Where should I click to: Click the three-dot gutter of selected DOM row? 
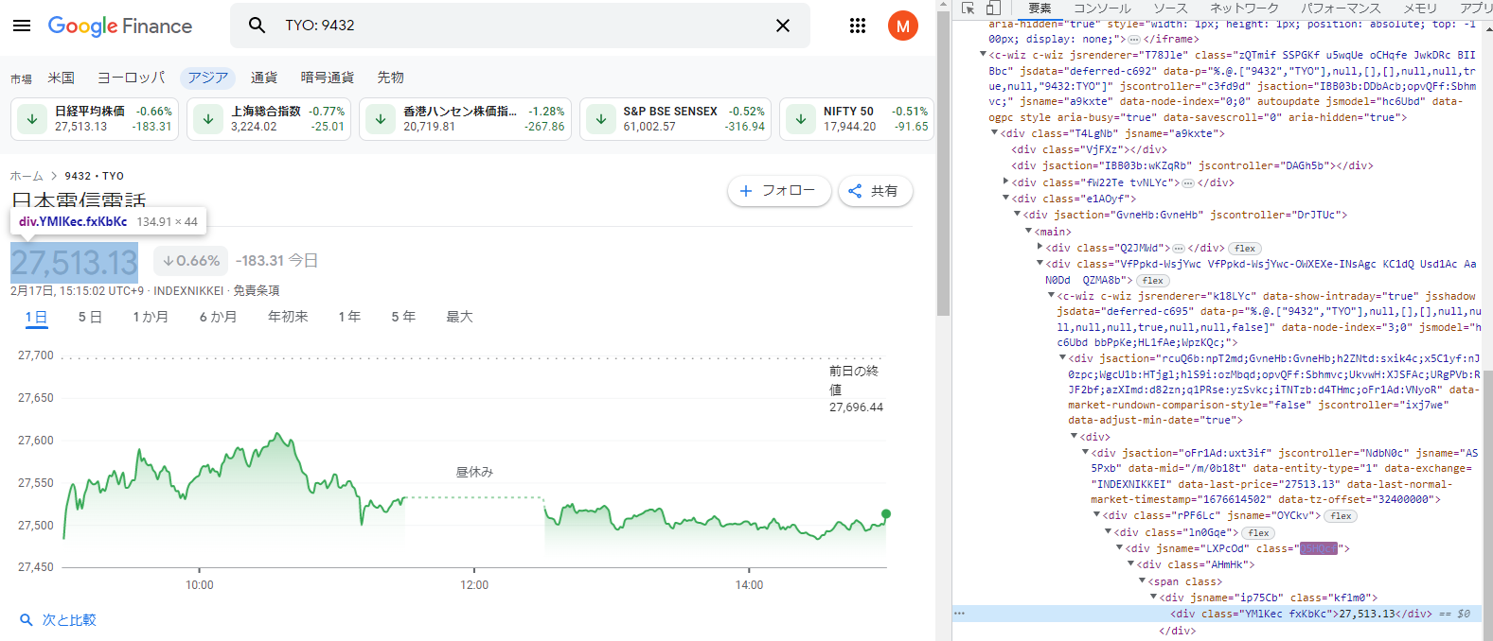point(960,614)
